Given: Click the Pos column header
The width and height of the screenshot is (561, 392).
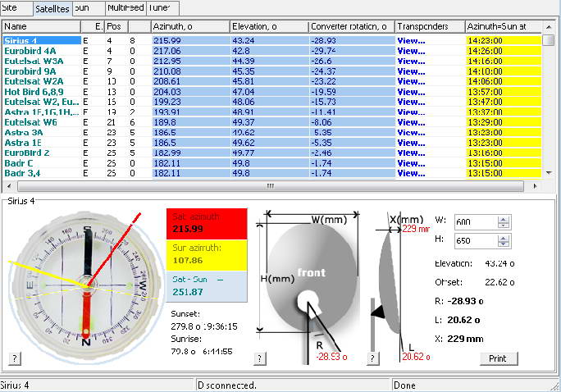Looking at the screenshot, I should click(116, 26).
